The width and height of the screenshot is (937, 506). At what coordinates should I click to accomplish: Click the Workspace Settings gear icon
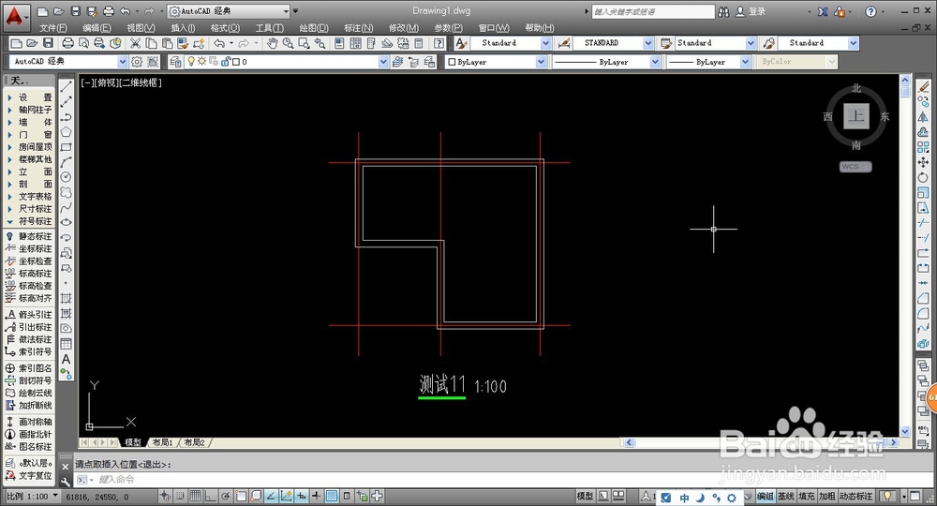[x=137, y=62]
